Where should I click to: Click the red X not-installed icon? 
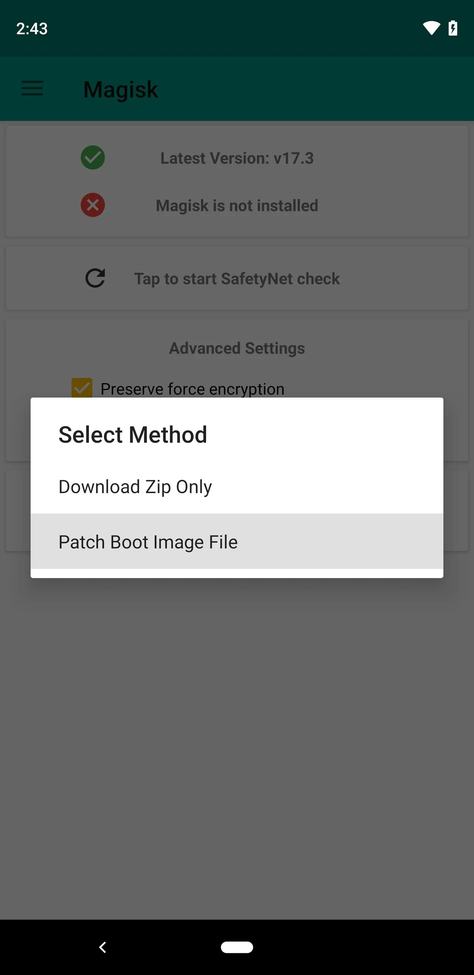[x=93, y=205]
